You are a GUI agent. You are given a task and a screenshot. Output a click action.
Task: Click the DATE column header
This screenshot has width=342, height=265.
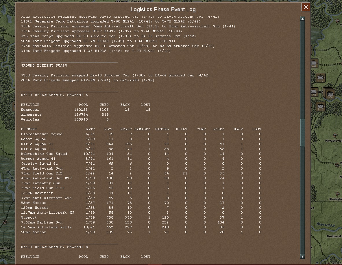pyautogui.click(x=90, y=129)
